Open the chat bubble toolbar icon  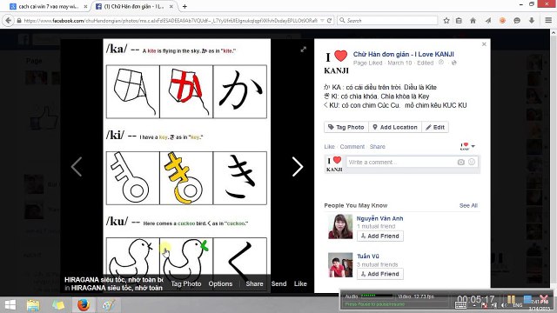click(517, 21)
